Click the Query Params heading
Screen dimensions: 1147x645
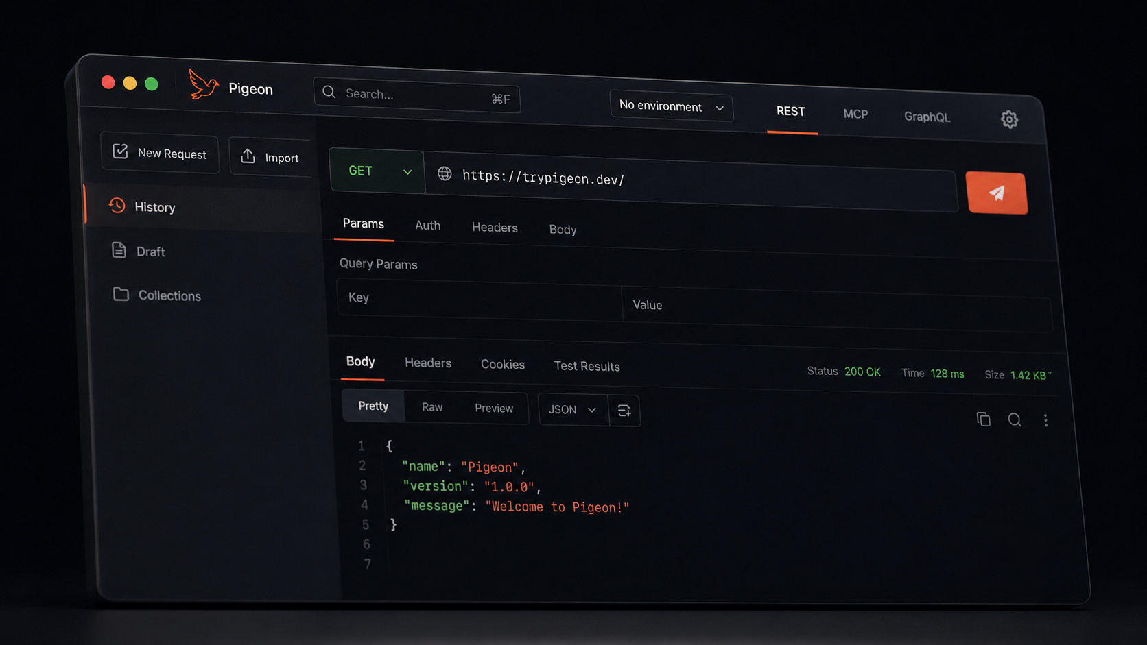379,264
